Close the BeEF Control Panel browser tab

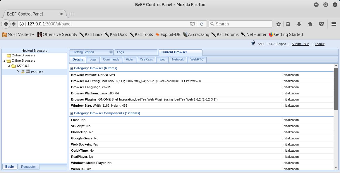click(61, 14)
